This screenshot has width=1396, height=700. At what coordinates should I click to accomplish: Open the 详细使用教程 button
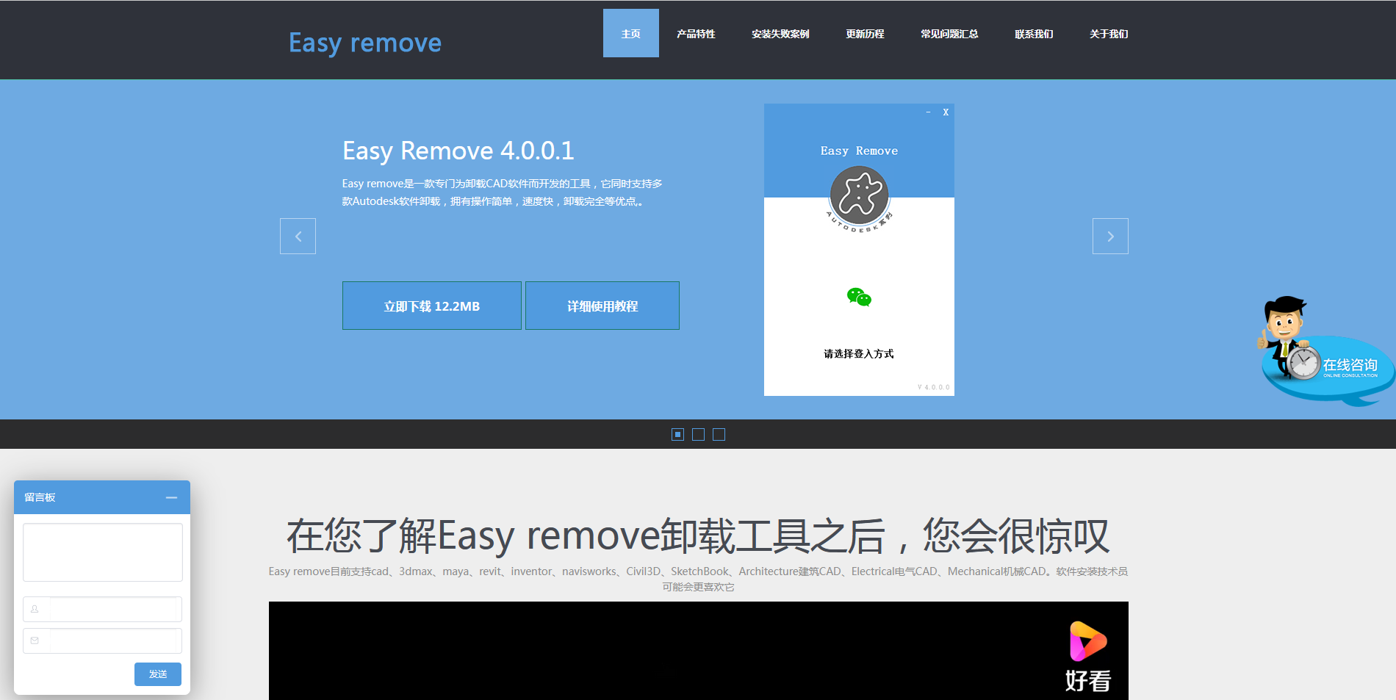click(602, 306)
